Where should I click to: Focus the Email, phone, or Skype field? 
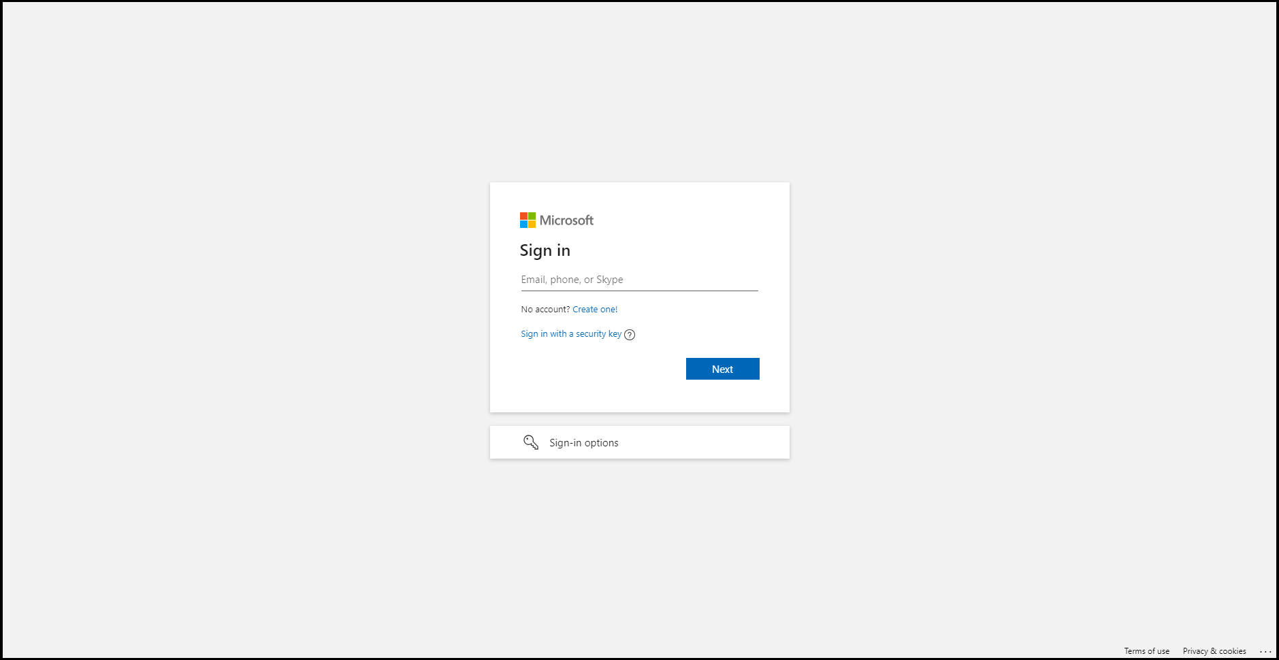click(640, 280)
